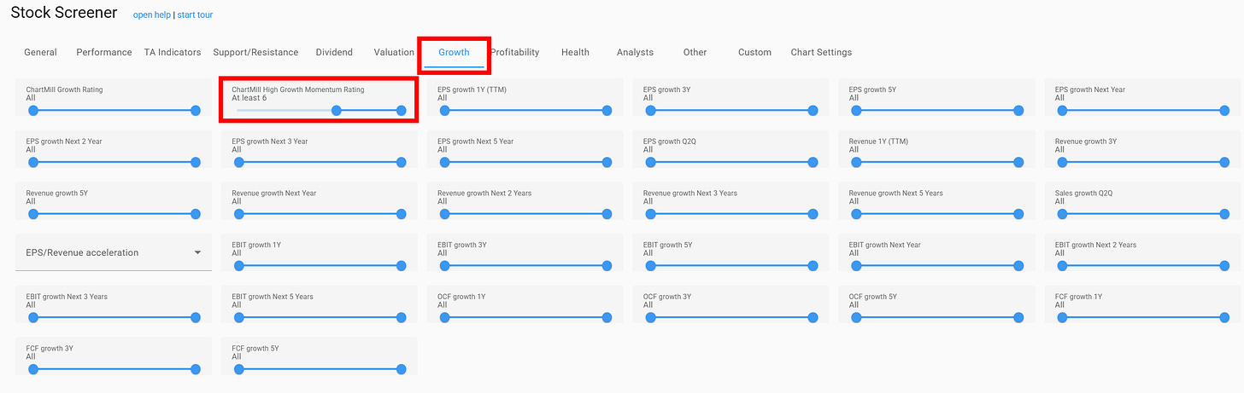The width and height of the screenshot is (1244, 393).
Task: Open the Other tab
Action: (695, 52)
